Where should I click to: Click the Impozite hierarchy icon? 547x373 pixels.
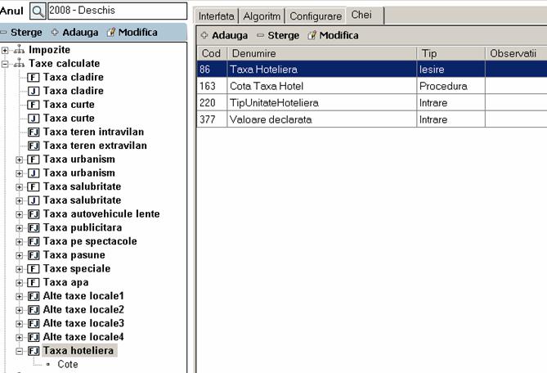(20, 50)
